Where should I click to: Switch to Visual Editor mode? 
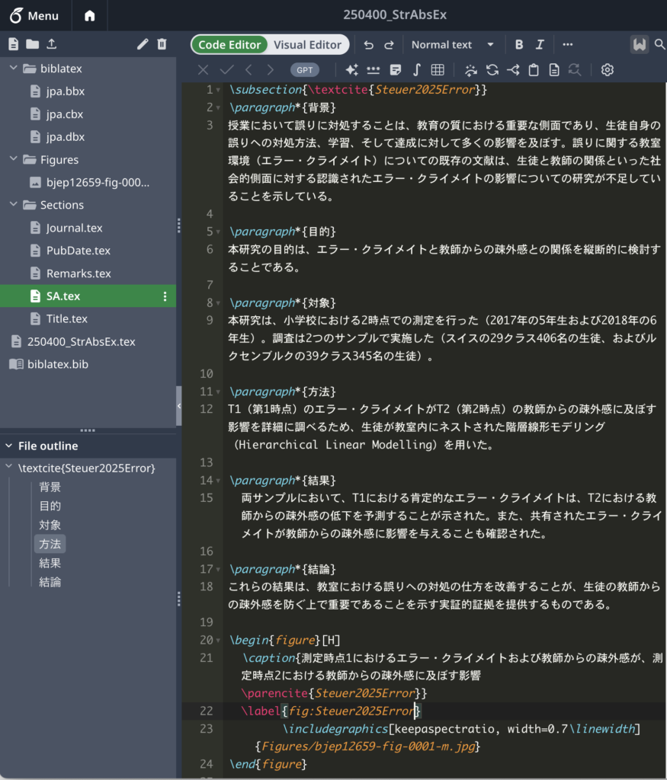tap(307, 45)
